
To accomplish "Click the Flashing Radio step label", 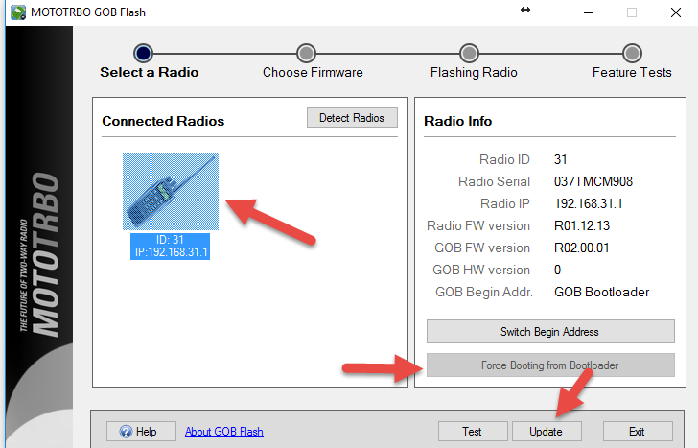I will click(474, 72).
